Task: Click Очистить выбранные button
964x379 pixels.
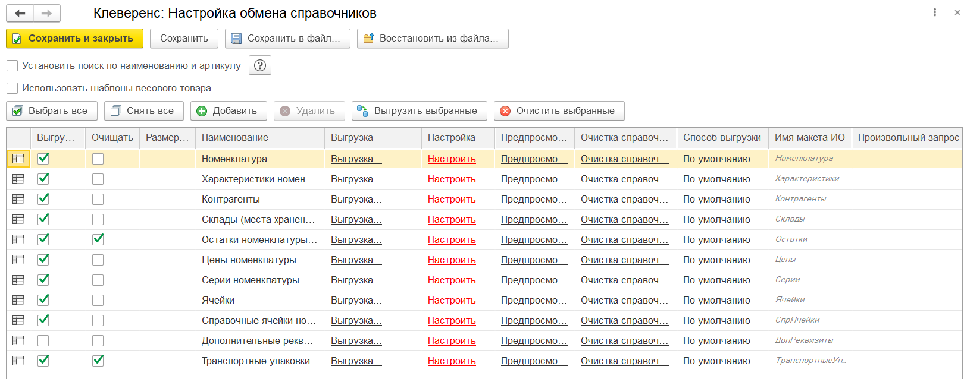Action: pos(559,110)
